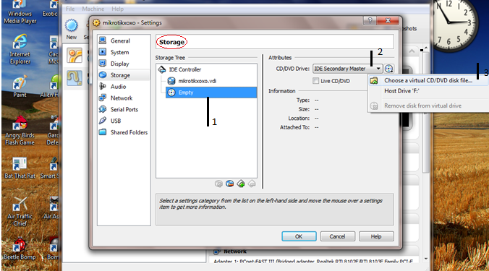Open Paint desktop shortcut

(20, 87)
